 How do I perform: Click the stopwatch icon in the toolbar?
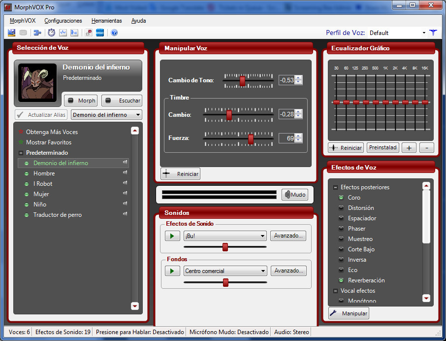(51, 33)
